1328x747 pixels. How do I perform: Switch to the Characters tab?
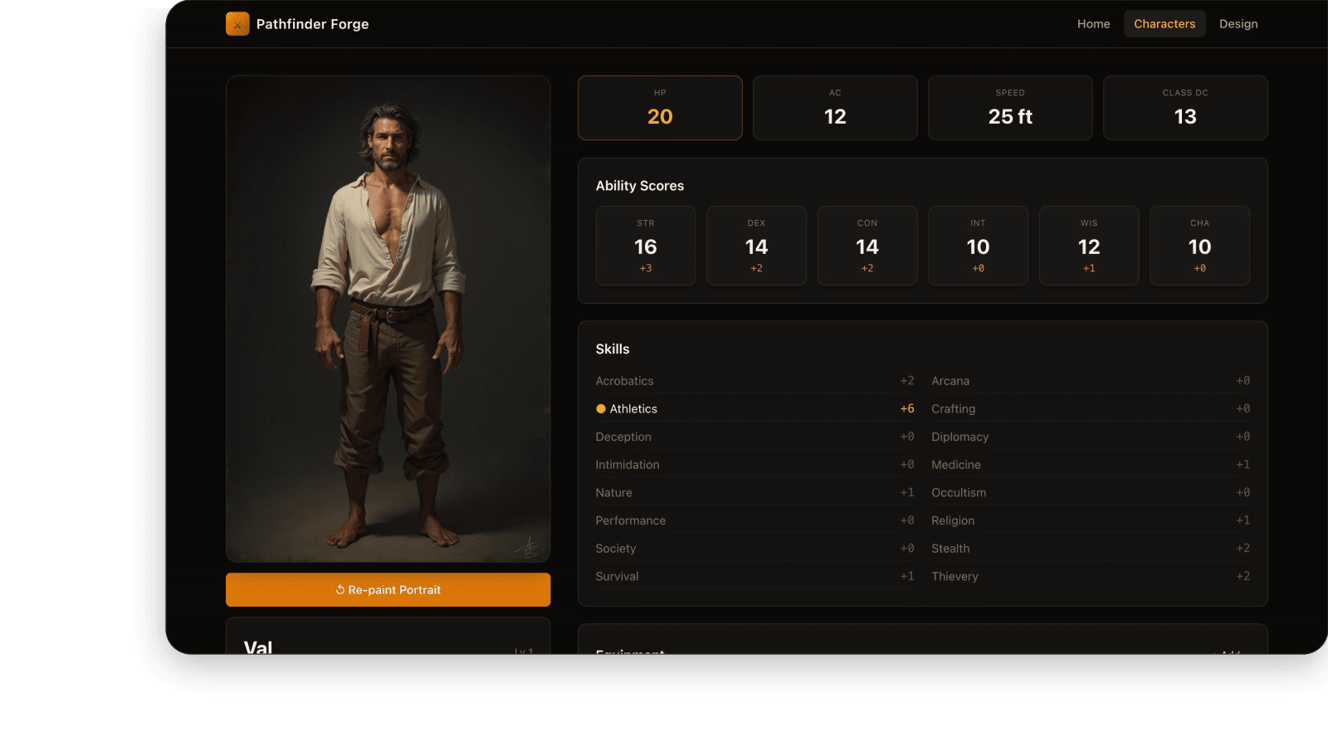pyautogui.click(x=1164, y=24)
